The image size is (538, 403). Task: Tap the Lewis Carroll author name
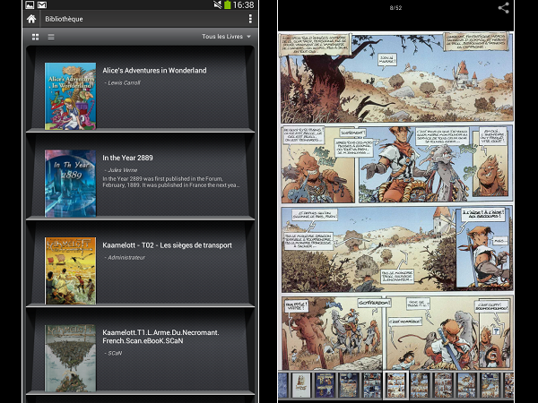pos(124,82)
